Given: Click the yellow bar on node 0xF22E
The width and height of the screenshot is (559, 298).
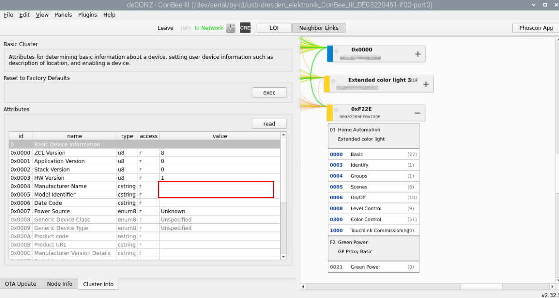Looking at the screenshot, I should [x=330, y=113].
